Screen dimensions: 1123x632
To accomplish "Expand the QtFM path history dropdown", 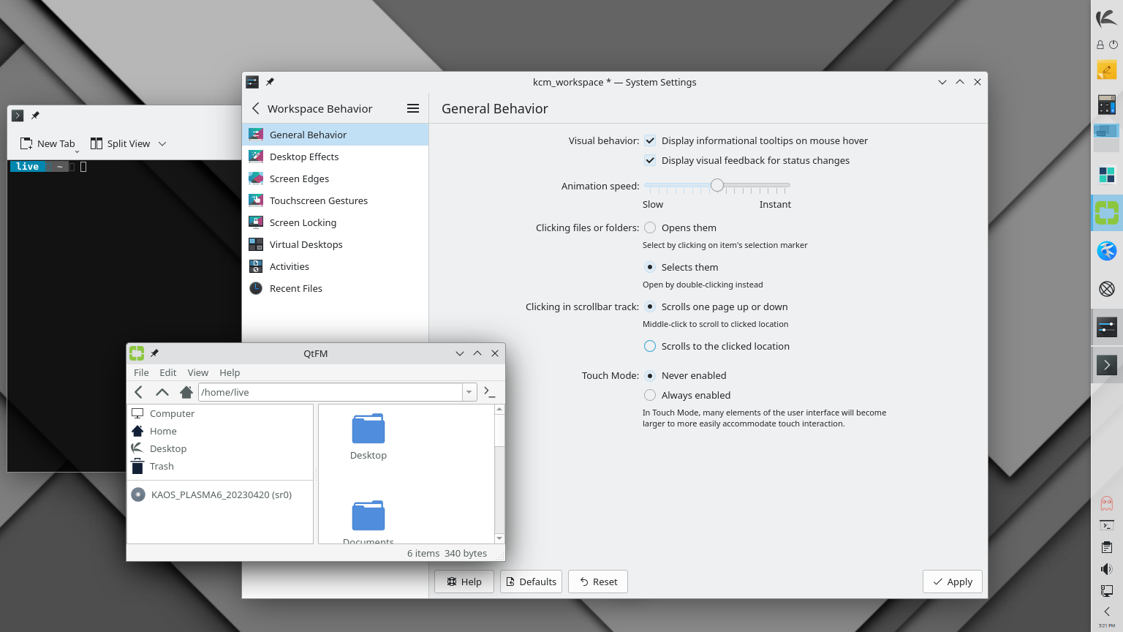I will (x=469, y=392).
